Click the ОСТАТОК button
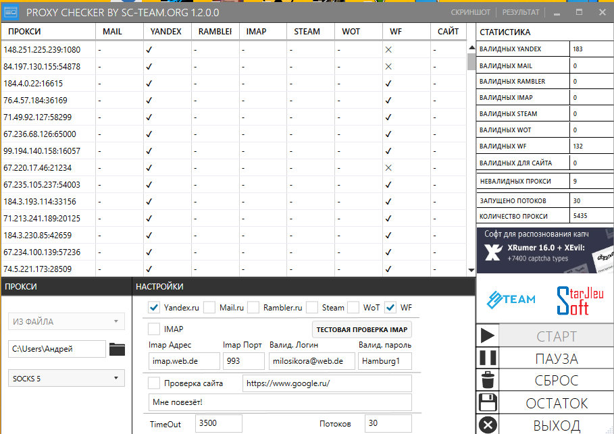The height and width of the screenshot is (434, 614). 557,403
